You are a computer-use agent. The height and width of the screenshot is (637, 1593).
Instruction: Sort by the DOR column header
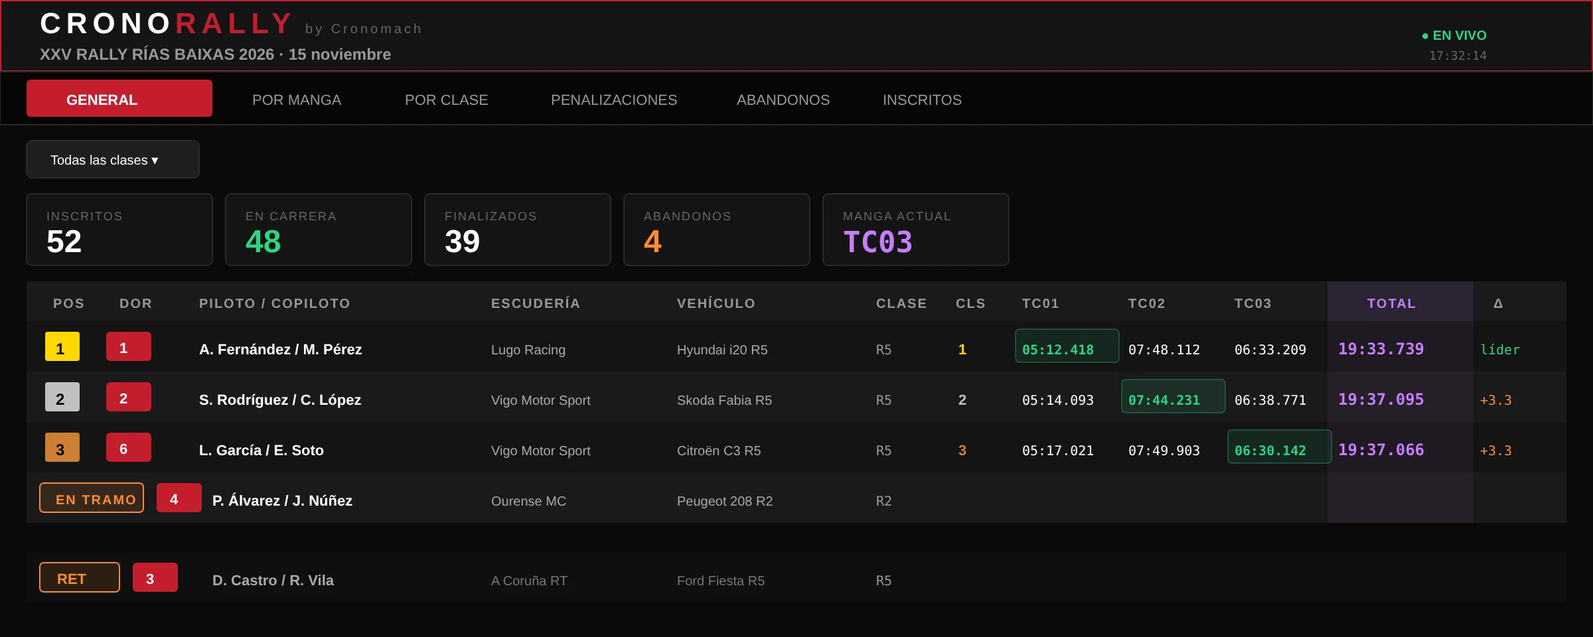click(136, 303)
